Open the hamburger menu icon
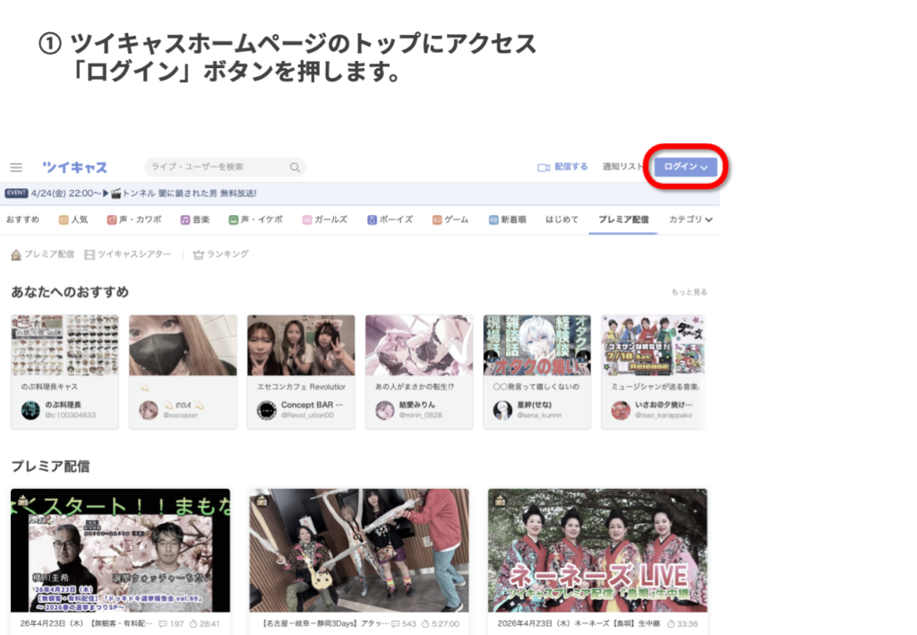Screen dimensions: 917x635 point(16,167)
